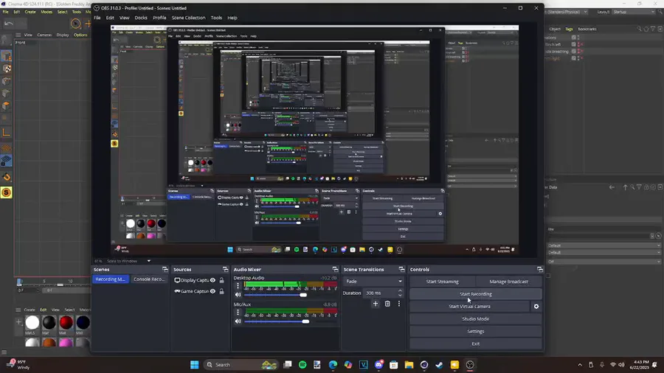Open Discord from the taskbar
Screen dimensions: 664x373
coord(378,365)
